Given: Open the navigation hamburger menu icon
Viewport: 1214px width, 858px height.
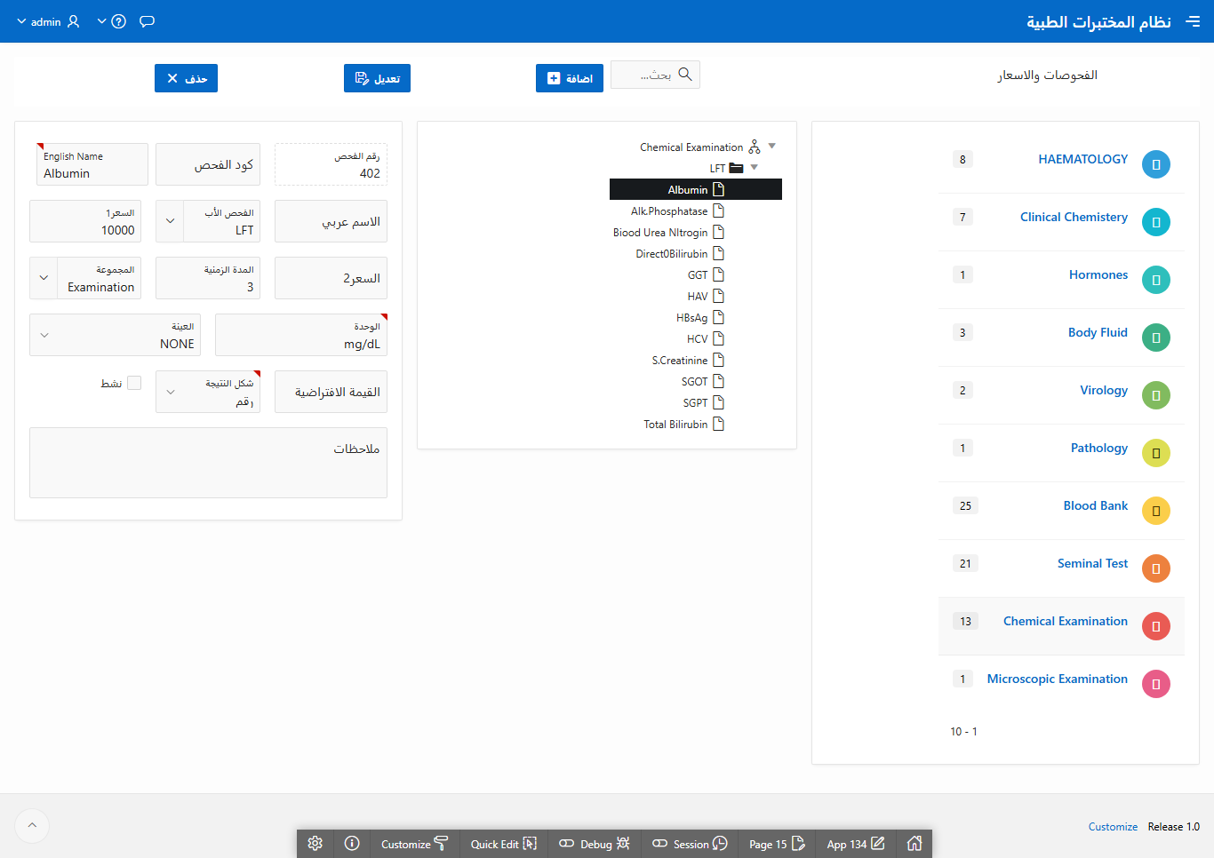Looking at the screenshot, I should (1193, 21).
